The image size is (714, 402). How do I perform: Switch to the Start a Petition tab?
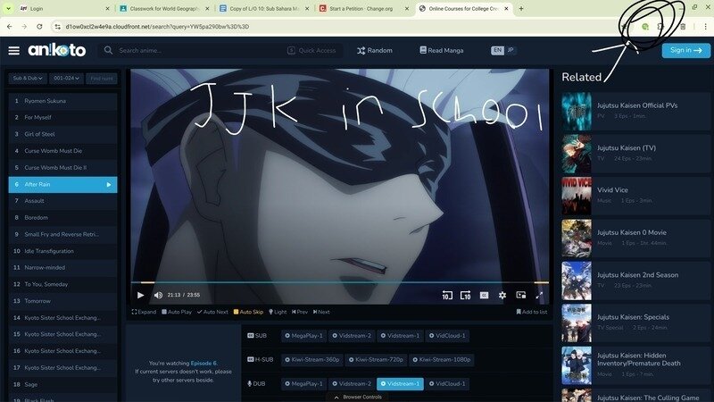coord(361,8)
